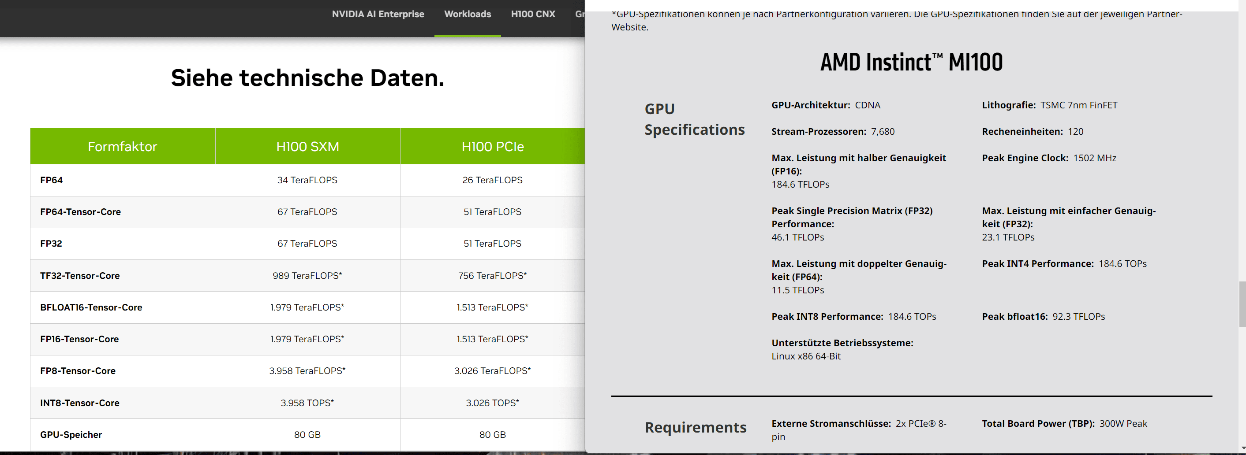Click the H100 PCIe column header

tap(492, 146)
